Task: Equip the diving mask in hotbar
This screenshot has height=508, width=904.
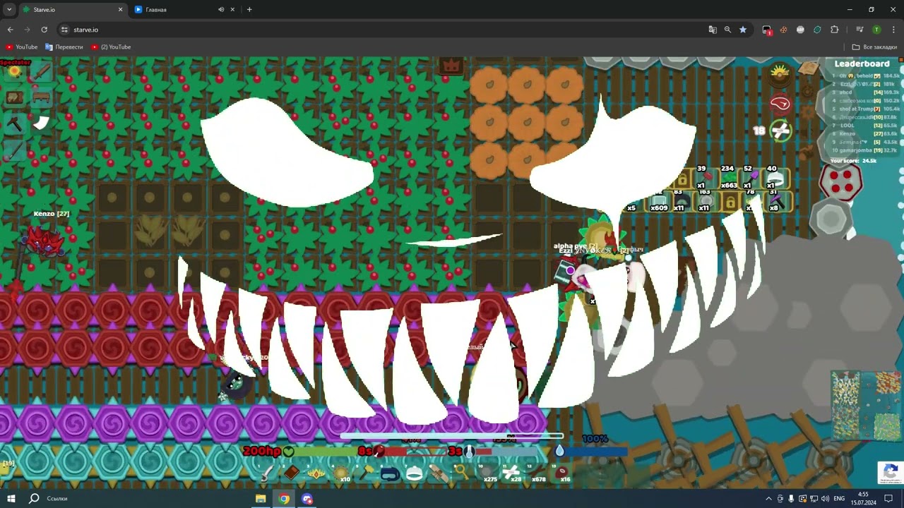Action: point(390,473)
